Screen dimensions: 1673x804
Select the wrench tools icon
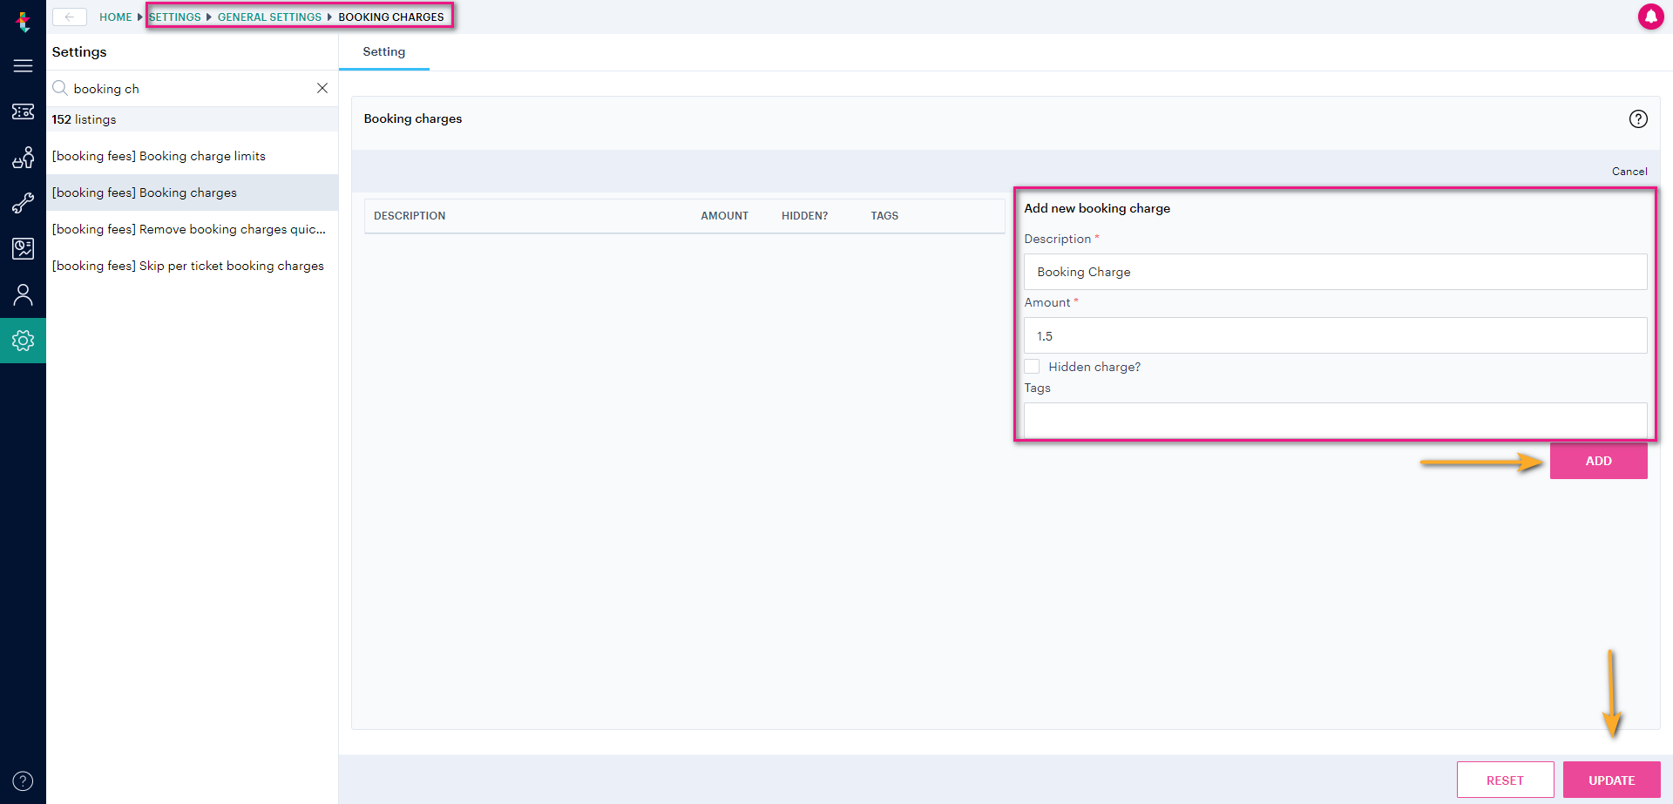(23, 203)
